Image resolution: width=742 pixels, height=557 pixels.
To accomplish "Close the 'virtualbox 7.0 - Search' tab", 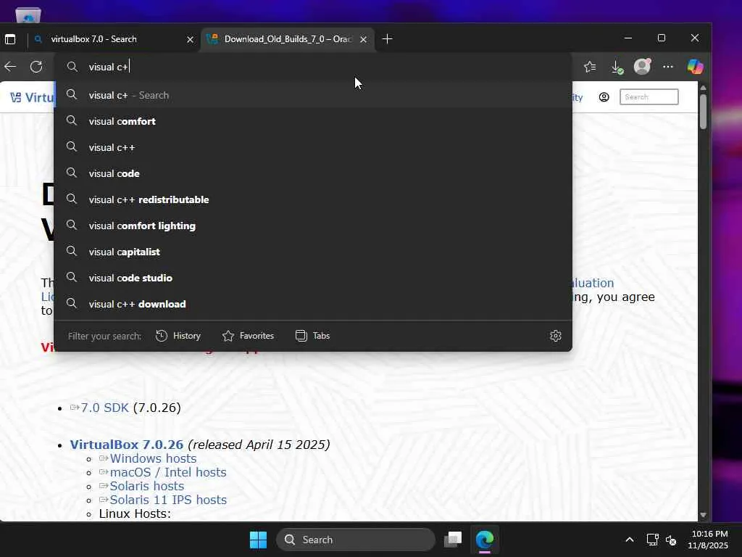I will (x=191, y=39).
